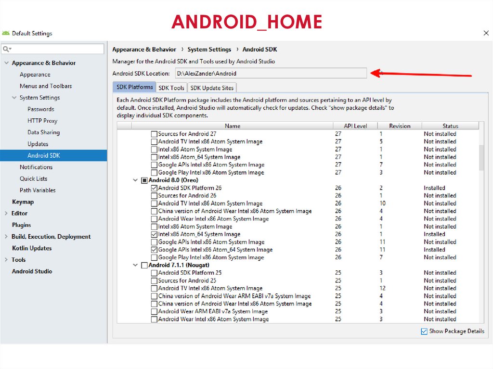493x369 pixels.
Task: Click the Android icon beside Default Settings
Action: (6, 33)
